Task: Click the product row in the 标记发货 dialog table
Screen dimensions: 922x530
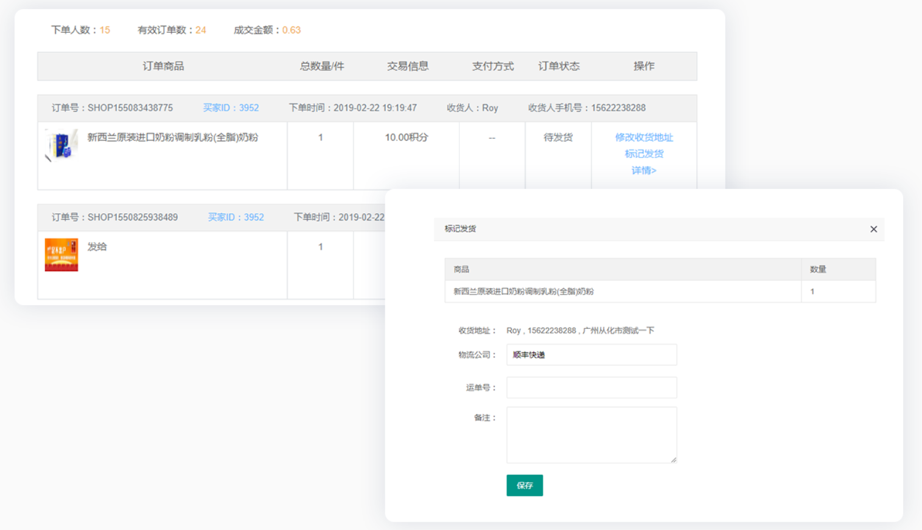Action: tap(622, 292)
